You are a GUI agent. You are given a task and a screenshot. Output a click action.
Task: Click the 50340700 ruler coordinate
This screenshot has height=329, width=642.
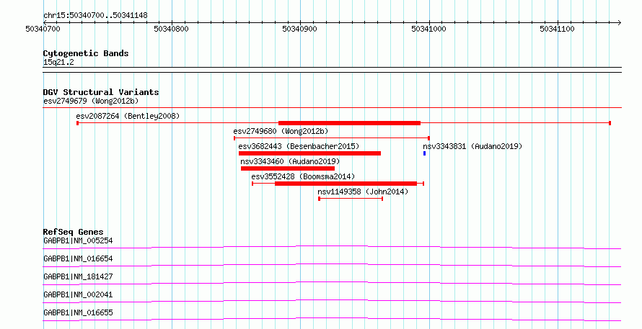click(43, 29)
